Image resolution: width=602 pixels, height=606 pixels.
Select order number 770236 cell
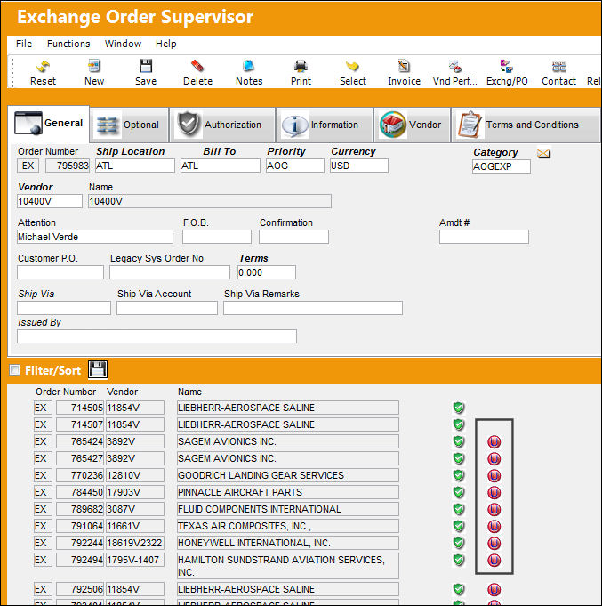point(80,475)
